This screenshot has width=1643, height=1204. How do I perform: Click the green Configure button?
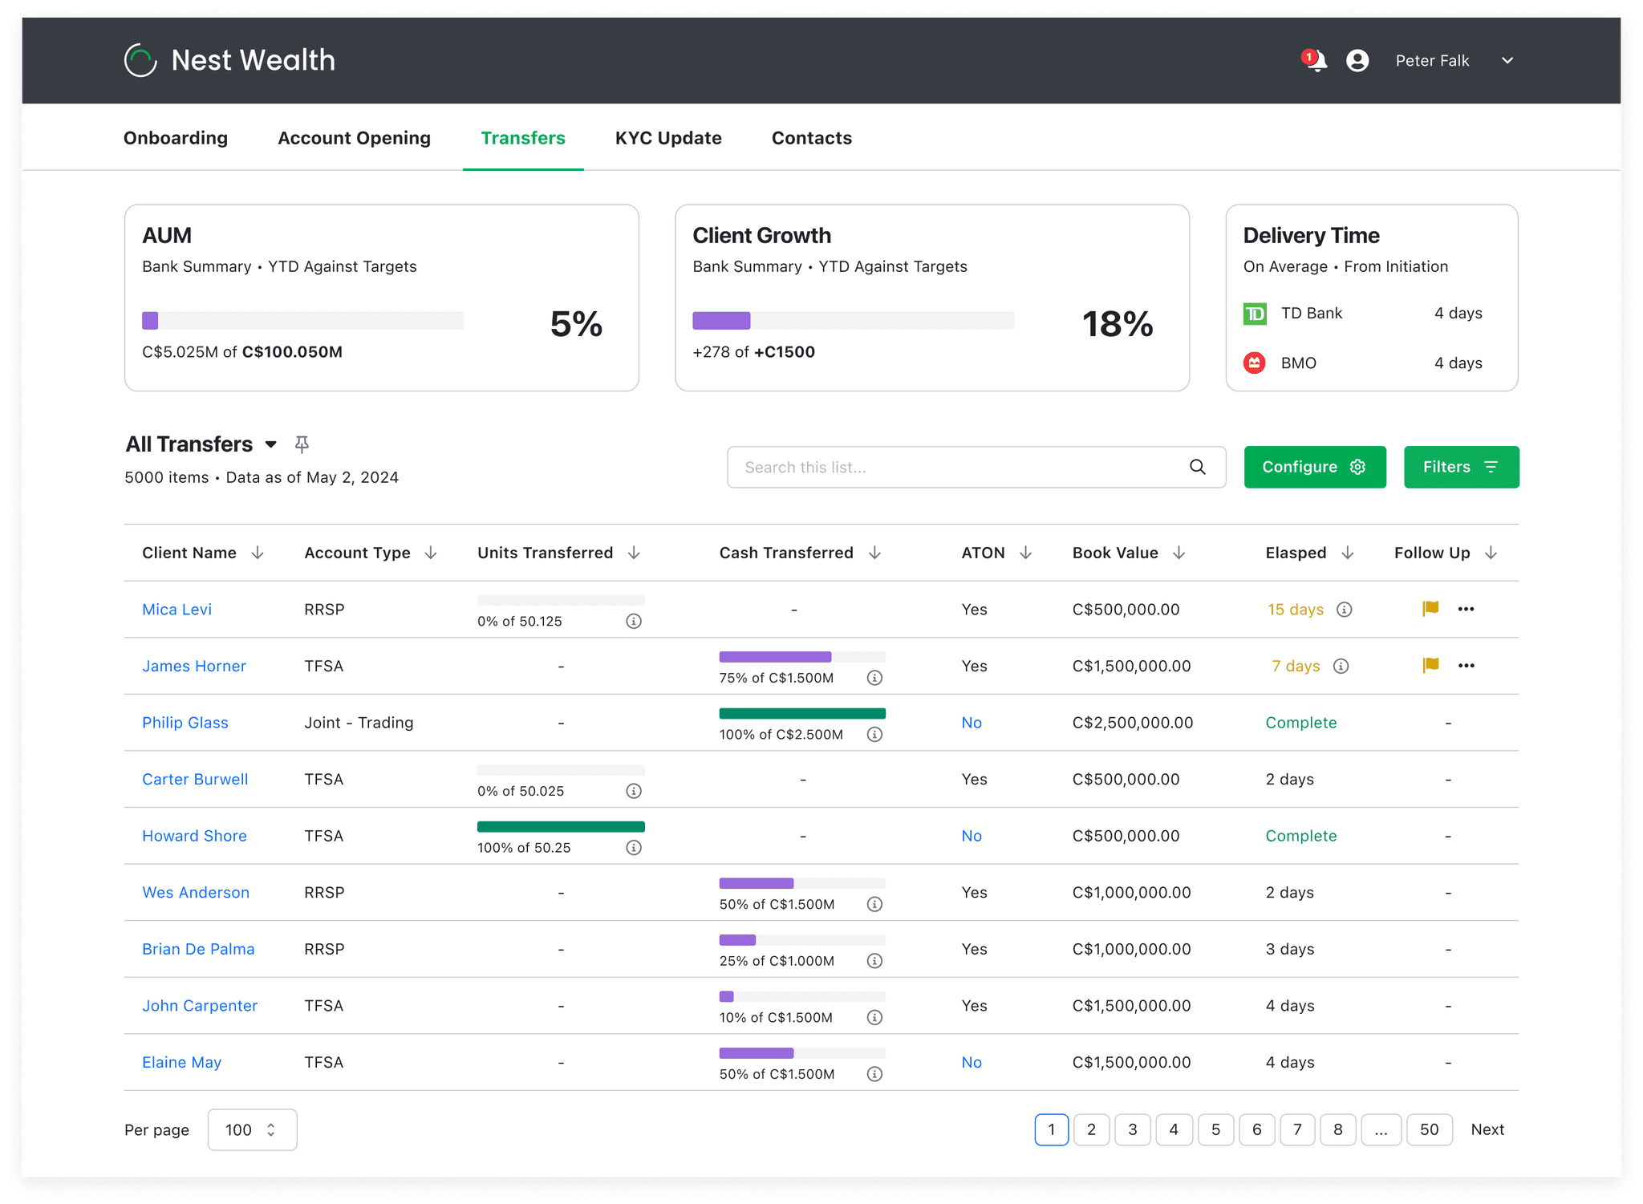1315,467
